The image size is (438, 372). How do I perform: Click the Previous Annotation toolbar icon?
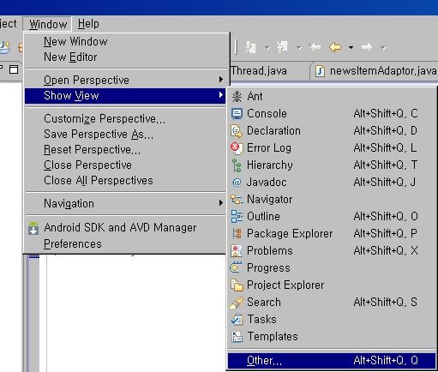pyautogui.click(x=282, y=47)
